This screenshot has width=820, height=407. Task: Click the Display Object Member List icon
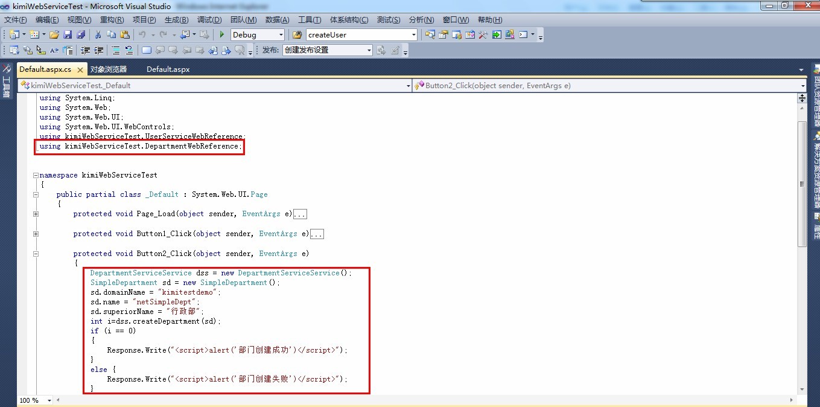click(x=14, y=50)
